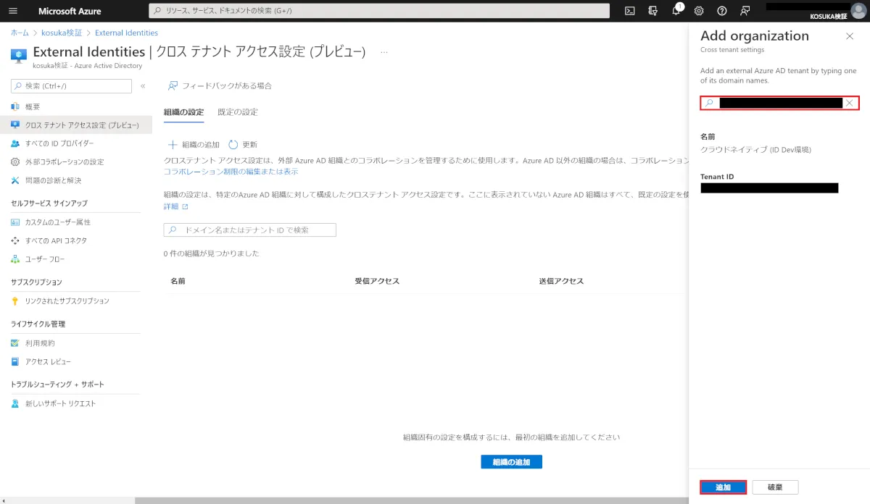Click the blue 追加 button
This screenshot has height=504, width=870.
tap(723, 487)
